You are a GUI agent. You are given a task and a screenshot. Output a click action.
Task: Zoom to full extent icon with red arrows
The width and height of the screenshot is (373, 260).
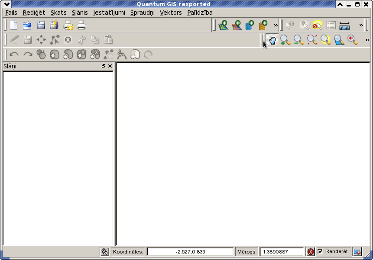(312, 40)
